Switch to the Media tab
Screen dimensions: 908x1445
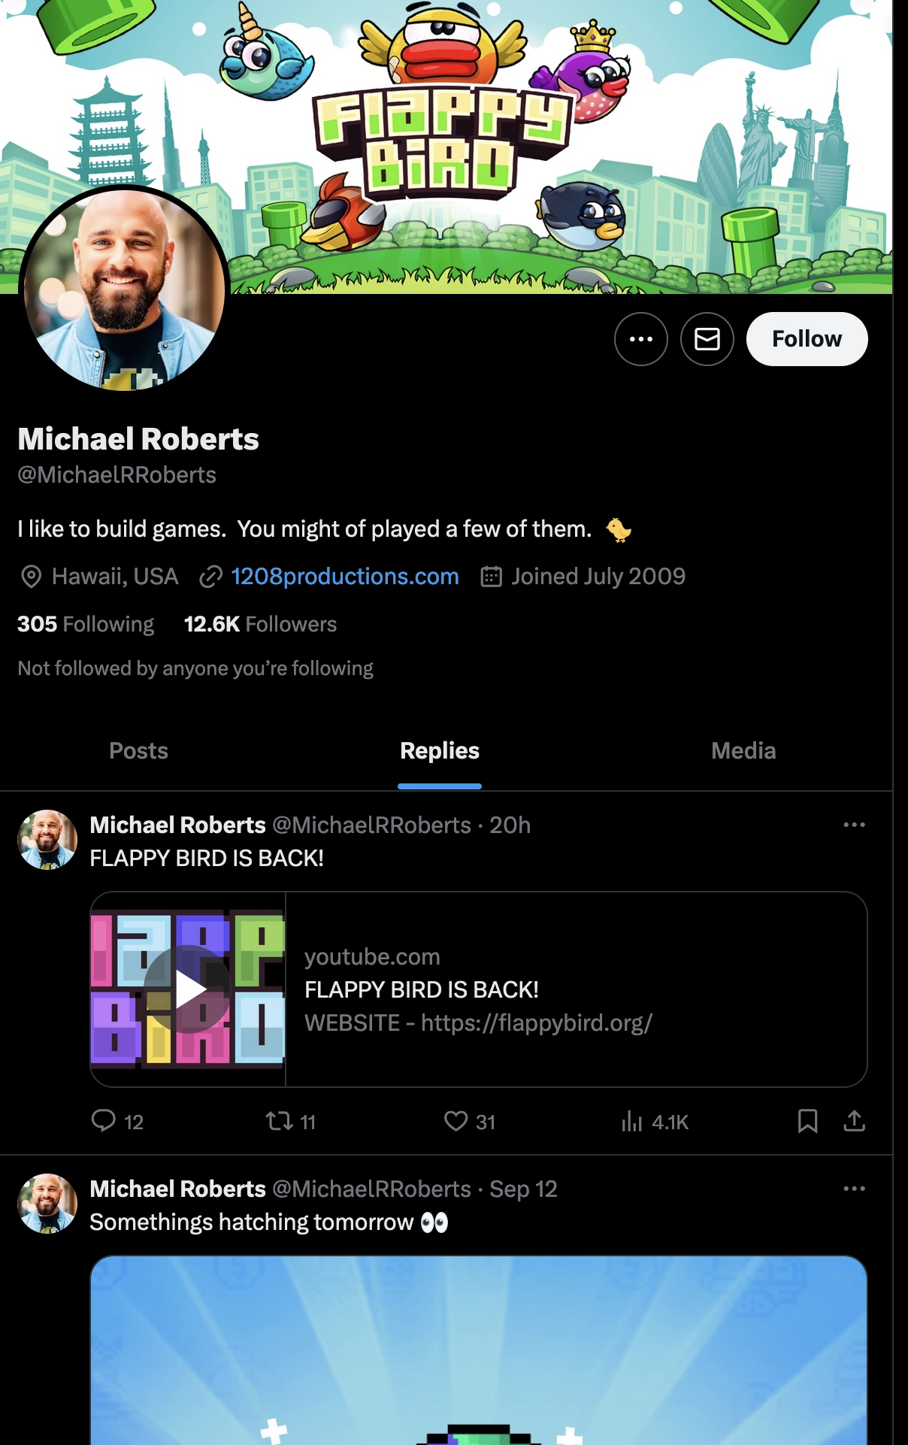[x=743, y=751]
